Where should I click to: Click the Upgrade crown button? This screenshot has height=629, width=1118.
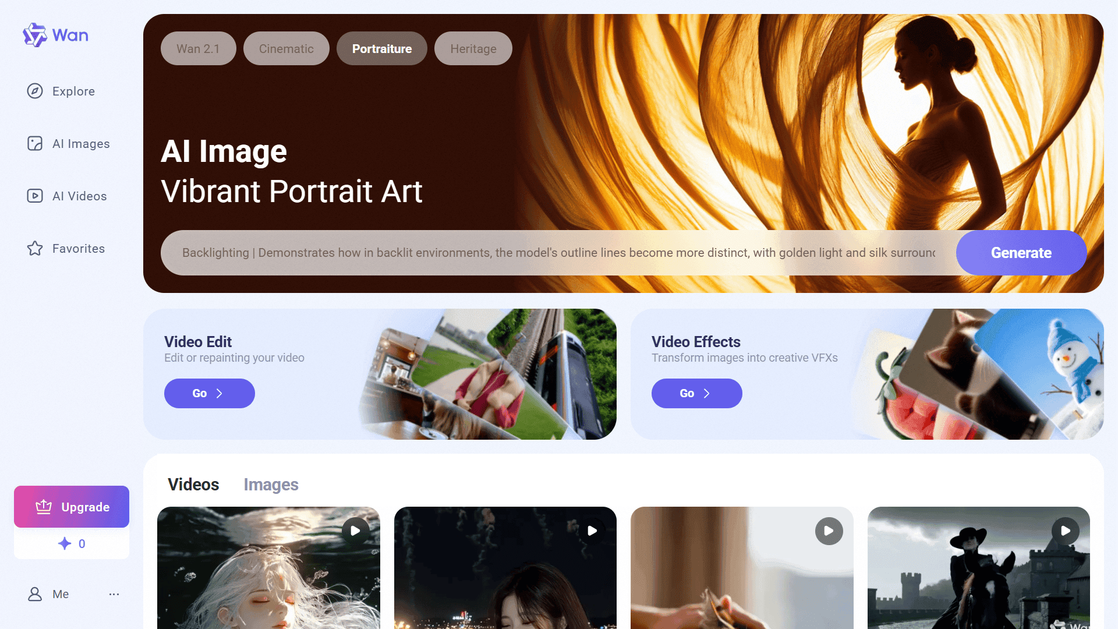click(x=72, y=507)
